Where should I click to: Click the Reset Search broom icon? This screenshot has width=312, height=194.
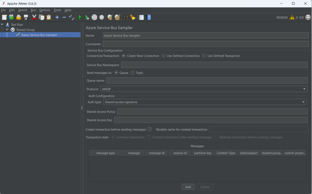pyautogui.click(x=133, y=18)
